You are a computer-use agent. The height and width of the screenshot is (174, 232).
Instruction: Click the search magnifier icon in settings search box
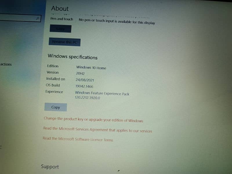38,18
